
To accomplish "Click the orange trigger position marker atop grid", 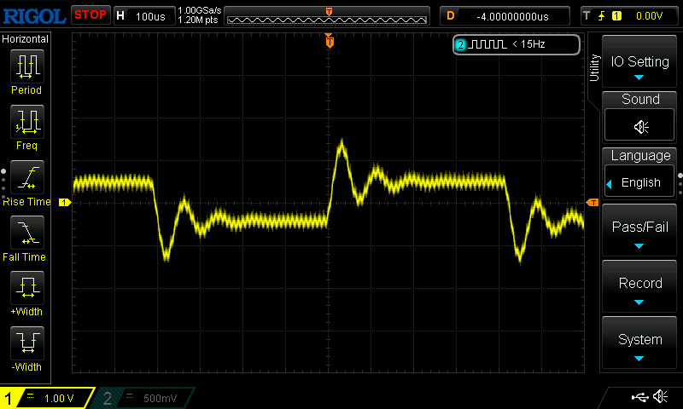I will tap(330, 41).
